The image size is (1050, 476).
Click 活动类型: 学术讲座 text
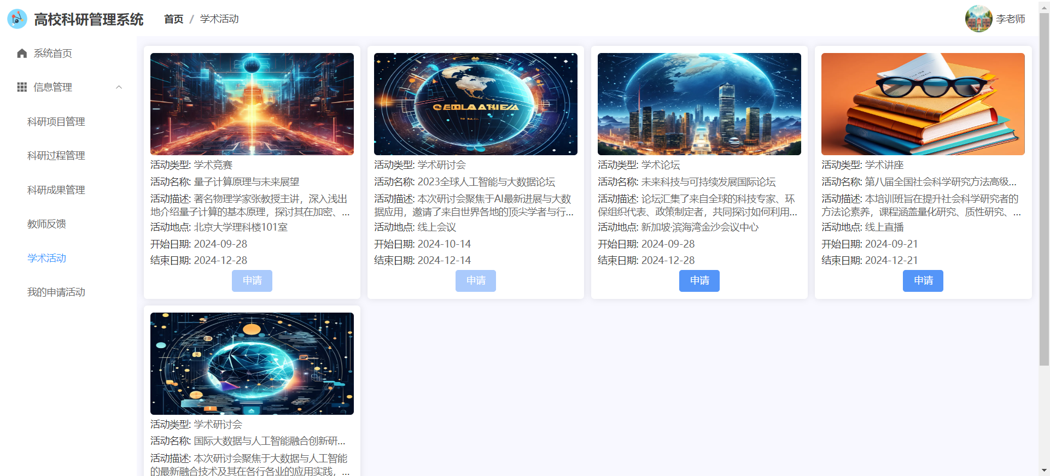coord(862,164)
